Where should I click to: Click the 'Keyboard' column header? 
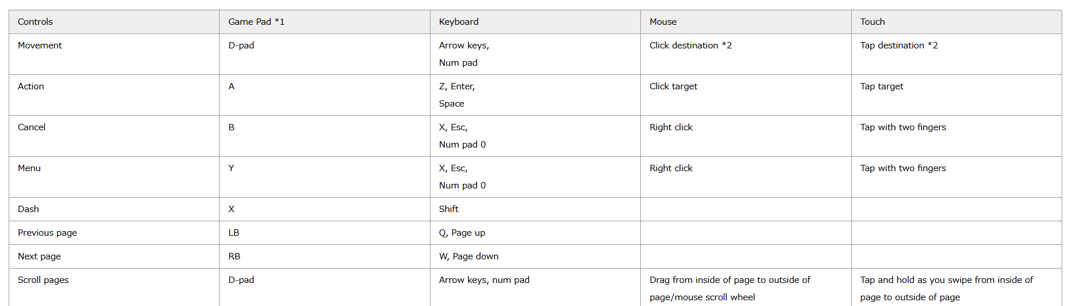459,22
